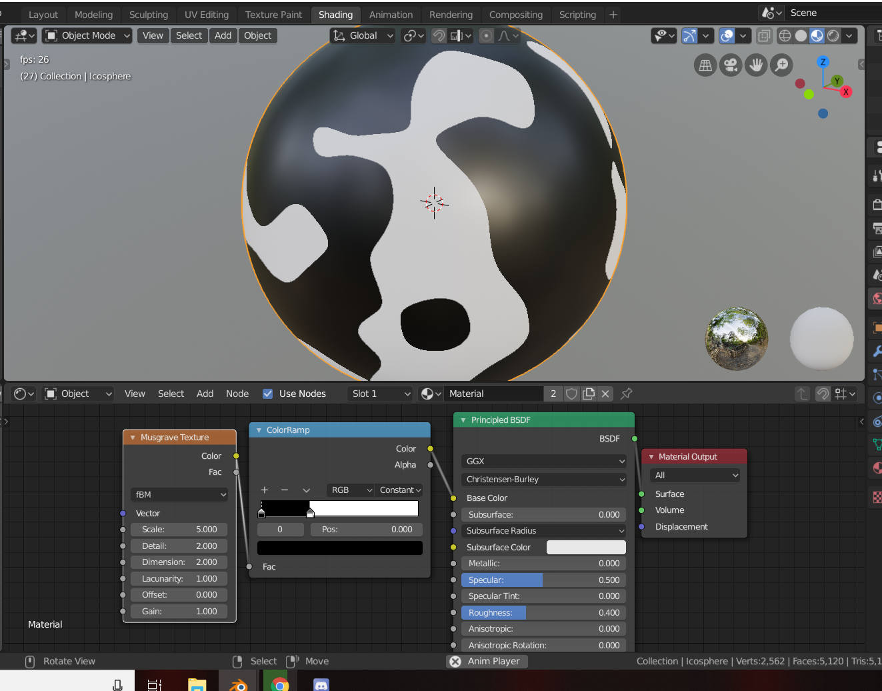Unlink the Material datablock
The width and height of the screenshot is (882, 691).
point(605,394)
